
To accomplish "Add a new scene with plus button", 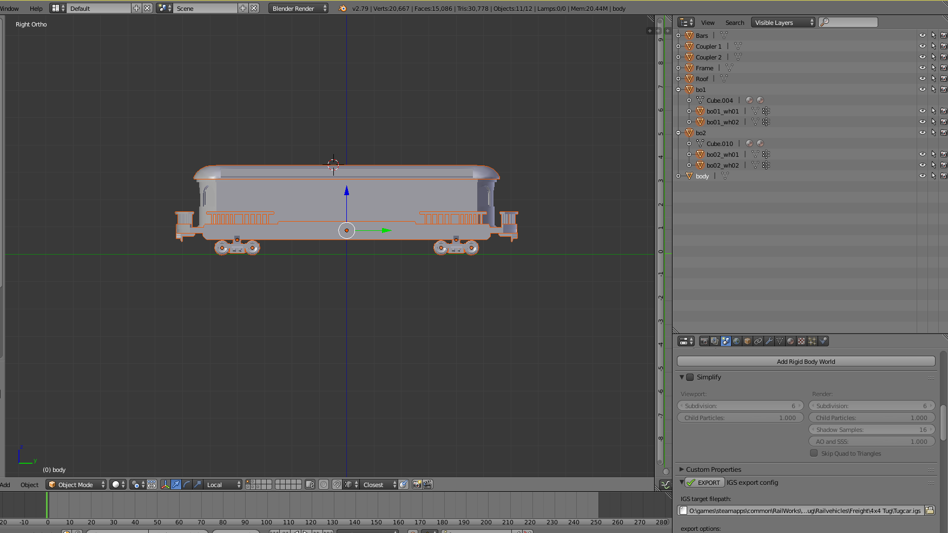I will click(243, 8).
